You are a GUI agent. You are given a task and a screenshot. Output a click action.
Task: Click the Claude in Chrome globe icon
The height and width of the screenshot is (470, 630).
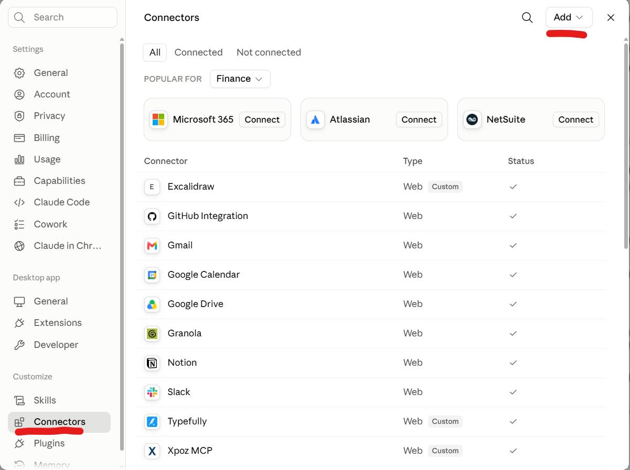(19, 246)
